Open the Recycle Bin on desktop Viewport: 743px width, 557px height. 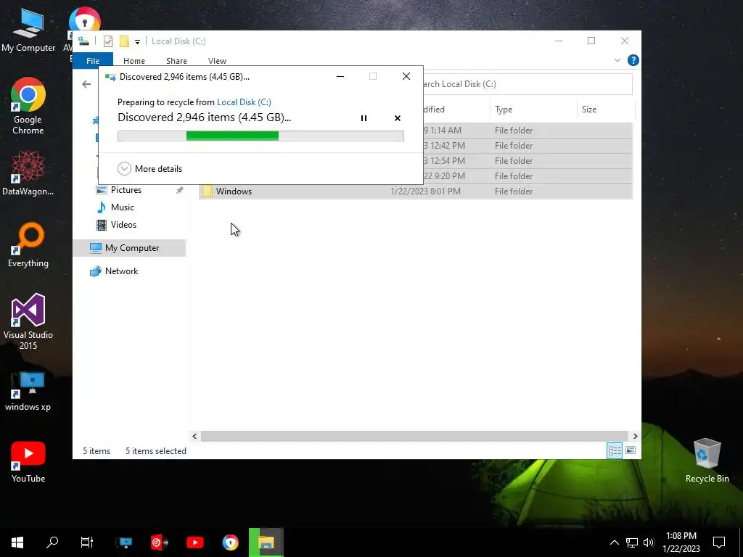click(707, 461)
